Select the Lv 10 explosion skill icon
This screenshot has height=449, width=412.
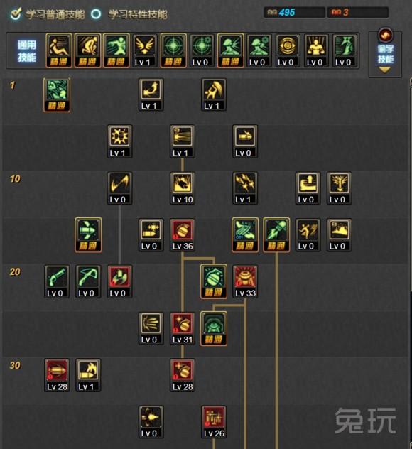(183, 188)
